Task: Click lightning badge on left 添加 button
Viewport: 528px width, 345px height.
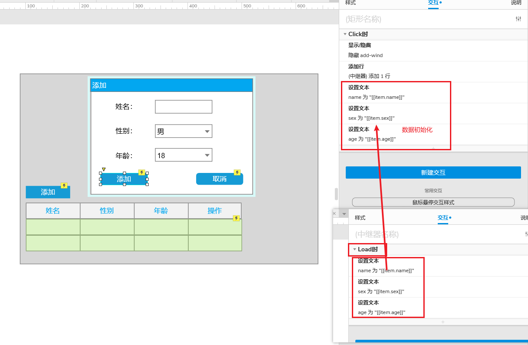Action: point(64,186)
